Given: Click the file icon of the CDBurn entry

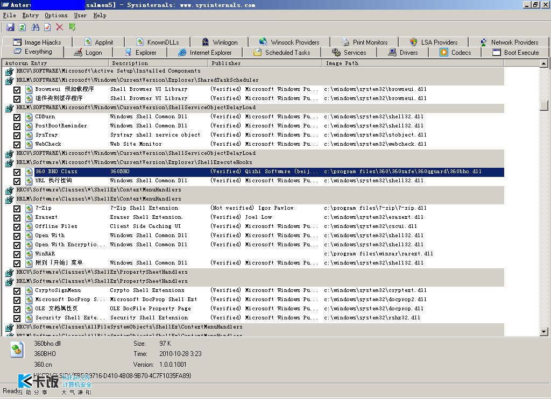Looking at the screenshot, I should 29,117.
